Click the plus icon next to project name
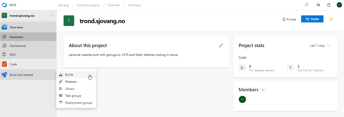Viewport: 344px width, 117px height. [51, 16]
